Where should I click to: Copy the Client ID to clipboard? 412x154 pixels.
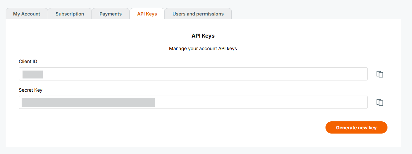coord(380,74)
